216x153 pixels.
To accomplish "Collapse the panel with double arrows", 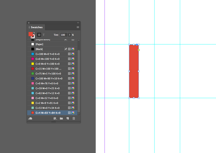I will (78, 23).
